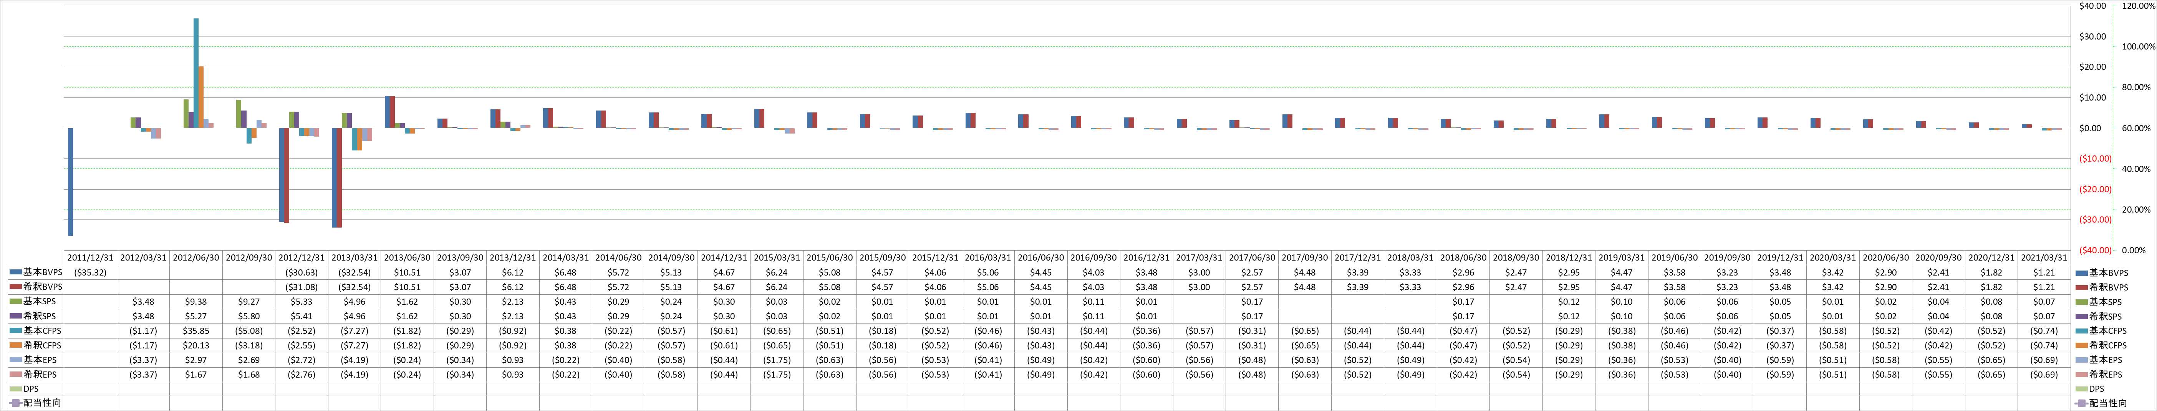Click the ($5.08) cell

(x=249, y=332)
